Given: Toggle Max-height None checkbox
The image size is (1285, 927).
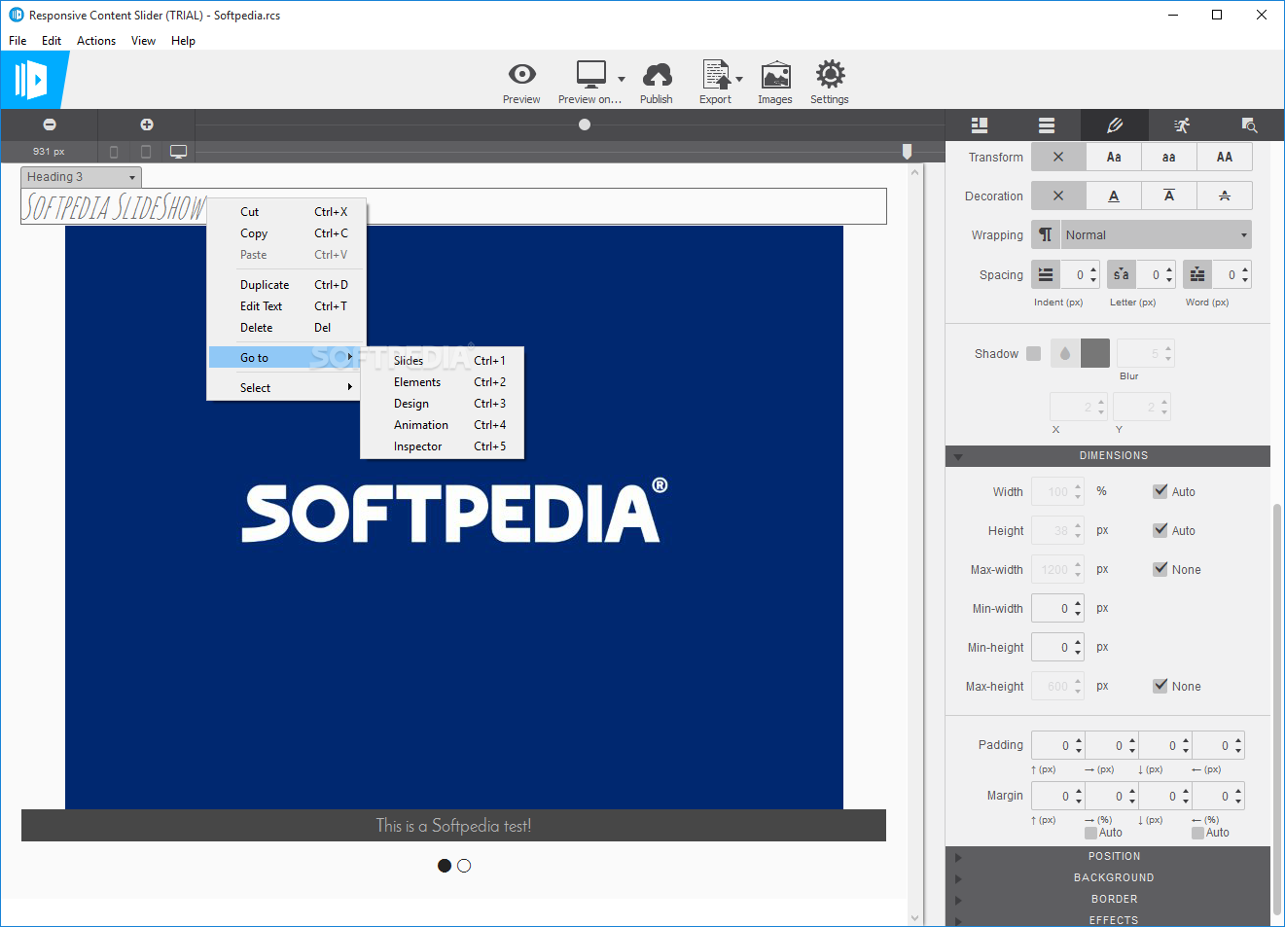Looking at the screenshot, I should click(x=1160, y=686).
